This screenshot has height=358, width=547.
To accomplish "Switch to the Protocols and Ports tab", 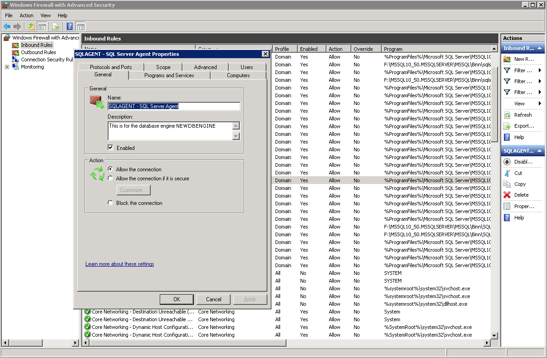I will pos(111,67).
